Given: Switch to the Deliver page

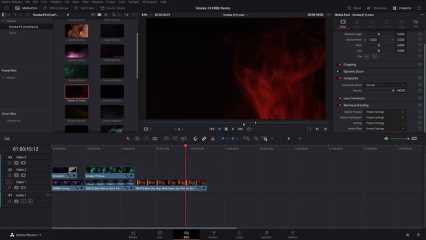Looking at the screenshot, I should coord(293,235).
